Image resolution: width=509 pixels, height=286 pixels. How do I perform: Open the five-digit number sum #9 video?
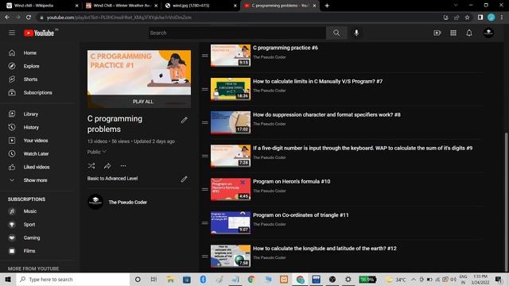pyautogui.click(x=363, y=149)
